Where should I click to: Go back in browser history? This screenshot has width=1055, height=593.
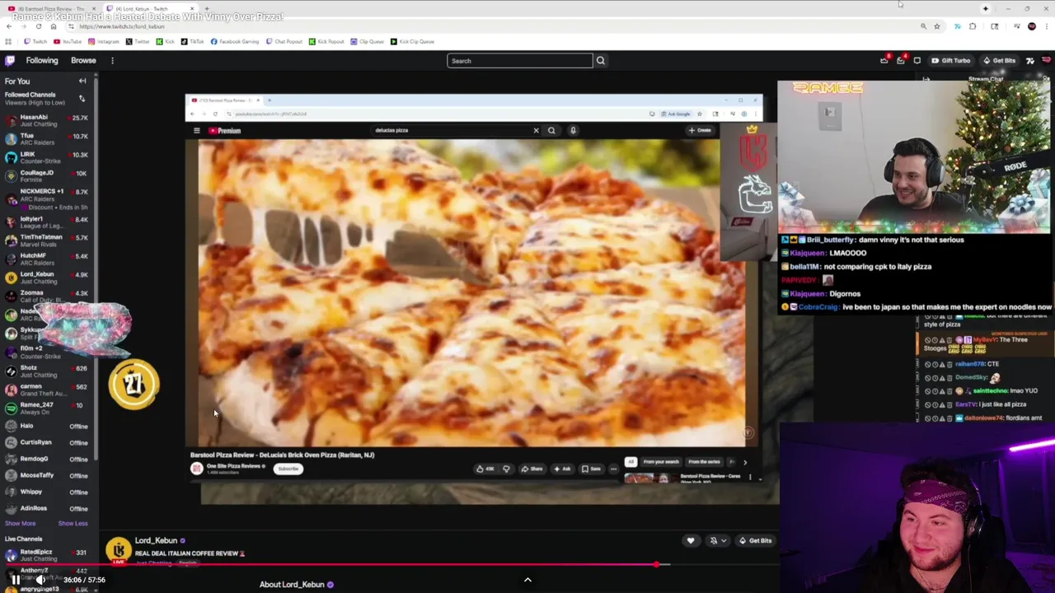[x=9, y=26]
